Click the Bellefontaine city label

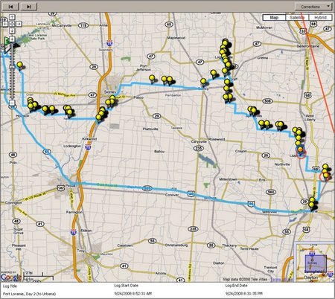point(308,46)
